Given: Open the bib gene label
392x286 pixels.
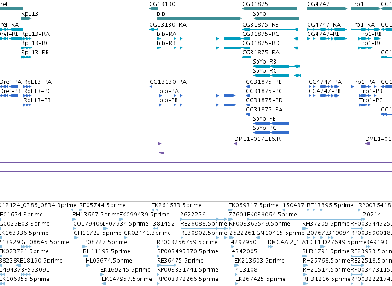Looking at the screenshot, I should [x=161, y=13].
